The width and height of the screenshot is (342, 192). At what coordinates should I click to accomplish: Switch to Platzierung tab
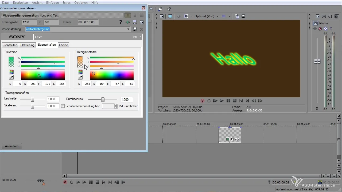[28, 45]
